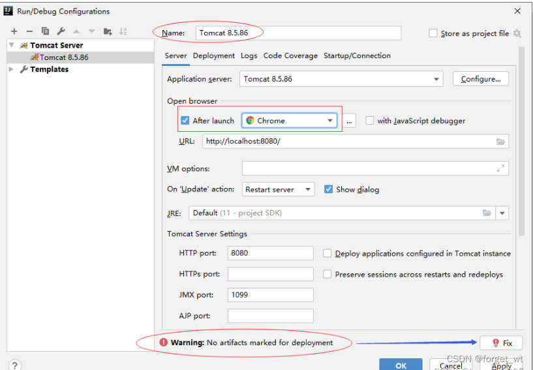Image resolution: width=533 pixels, height=370 pixels.
Task: Expand the VM options field
Action: tap(500, 168)
